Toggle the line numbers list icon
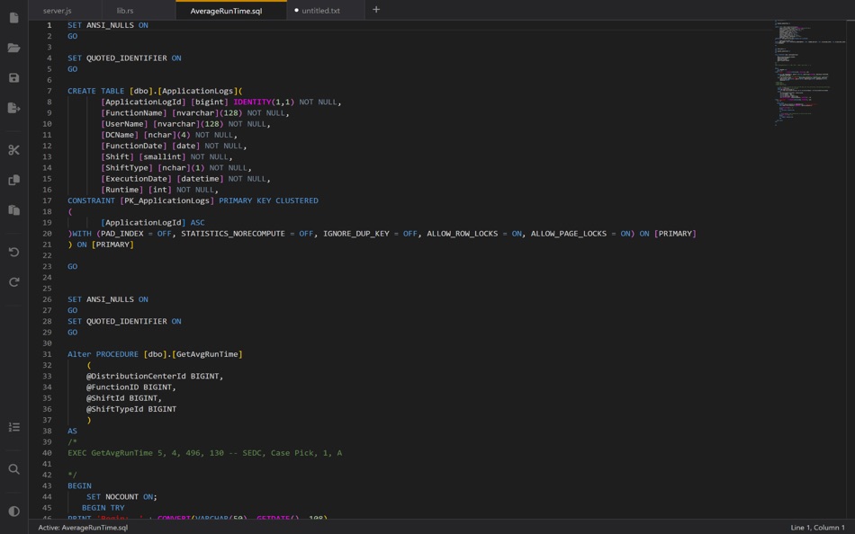This screenshot has height=534, width=855. click(14, 427)
